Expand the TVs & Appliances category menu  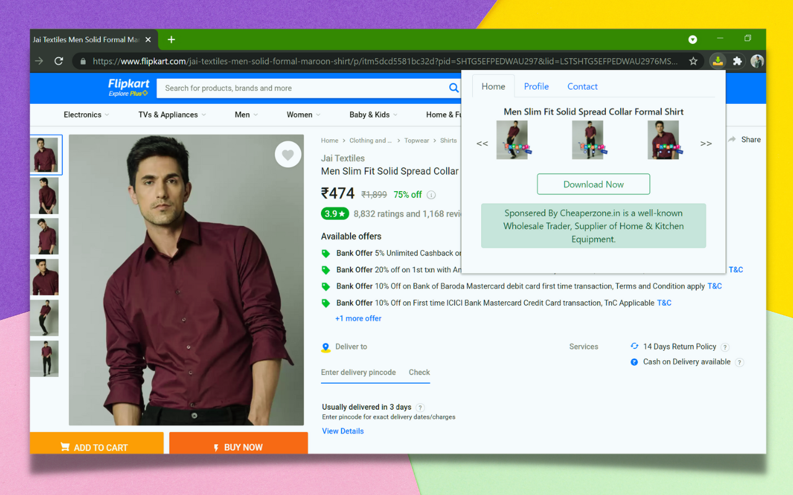[172, 114]
